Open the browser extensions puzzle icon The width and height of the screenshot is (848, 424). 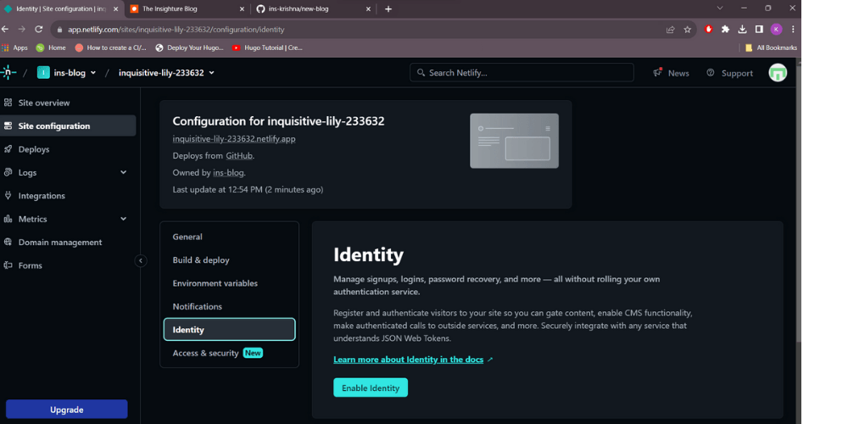726,29
